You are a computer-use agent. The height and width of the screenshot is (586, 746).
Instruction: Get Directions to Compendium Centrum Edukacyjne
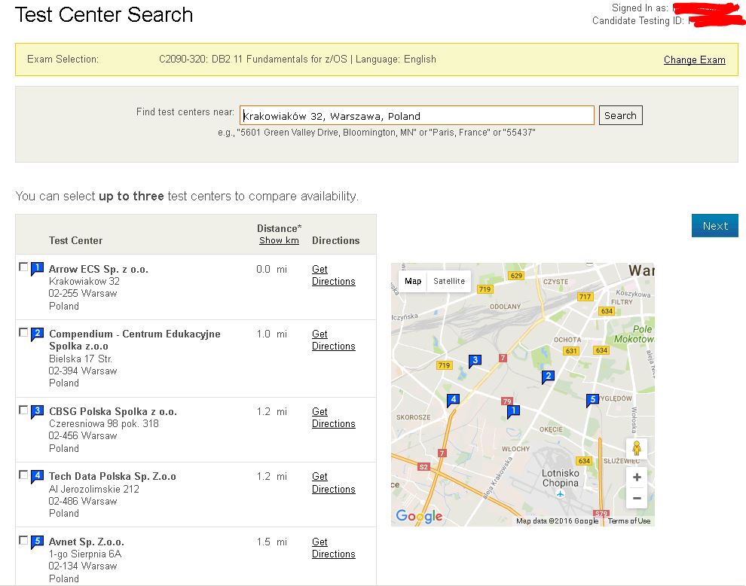[x=334, y=340]
